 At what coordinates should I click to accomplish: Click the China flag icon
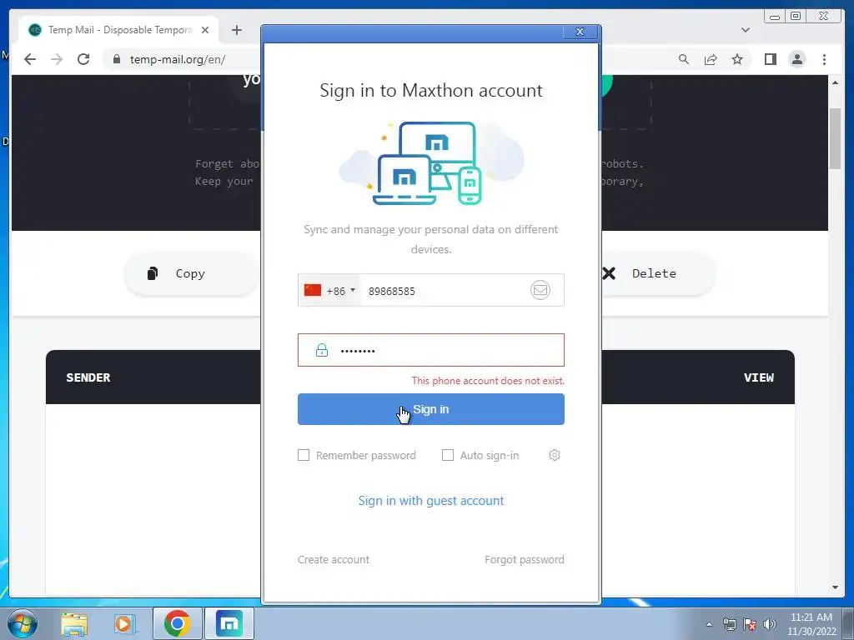[313, 290]
